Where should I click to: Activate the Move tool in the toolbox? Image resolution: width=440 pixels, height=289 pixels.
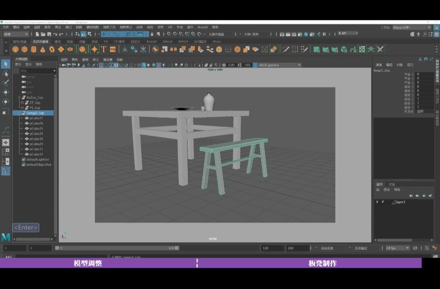click(x=6, y=92)
